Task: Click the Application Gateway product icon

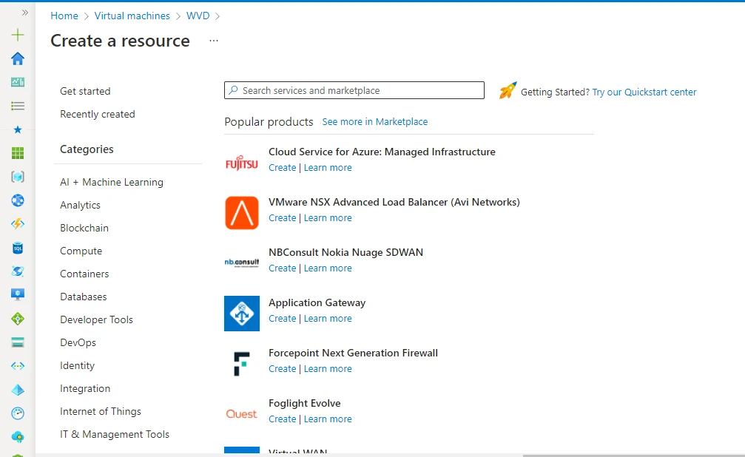Action: (242, 314)
